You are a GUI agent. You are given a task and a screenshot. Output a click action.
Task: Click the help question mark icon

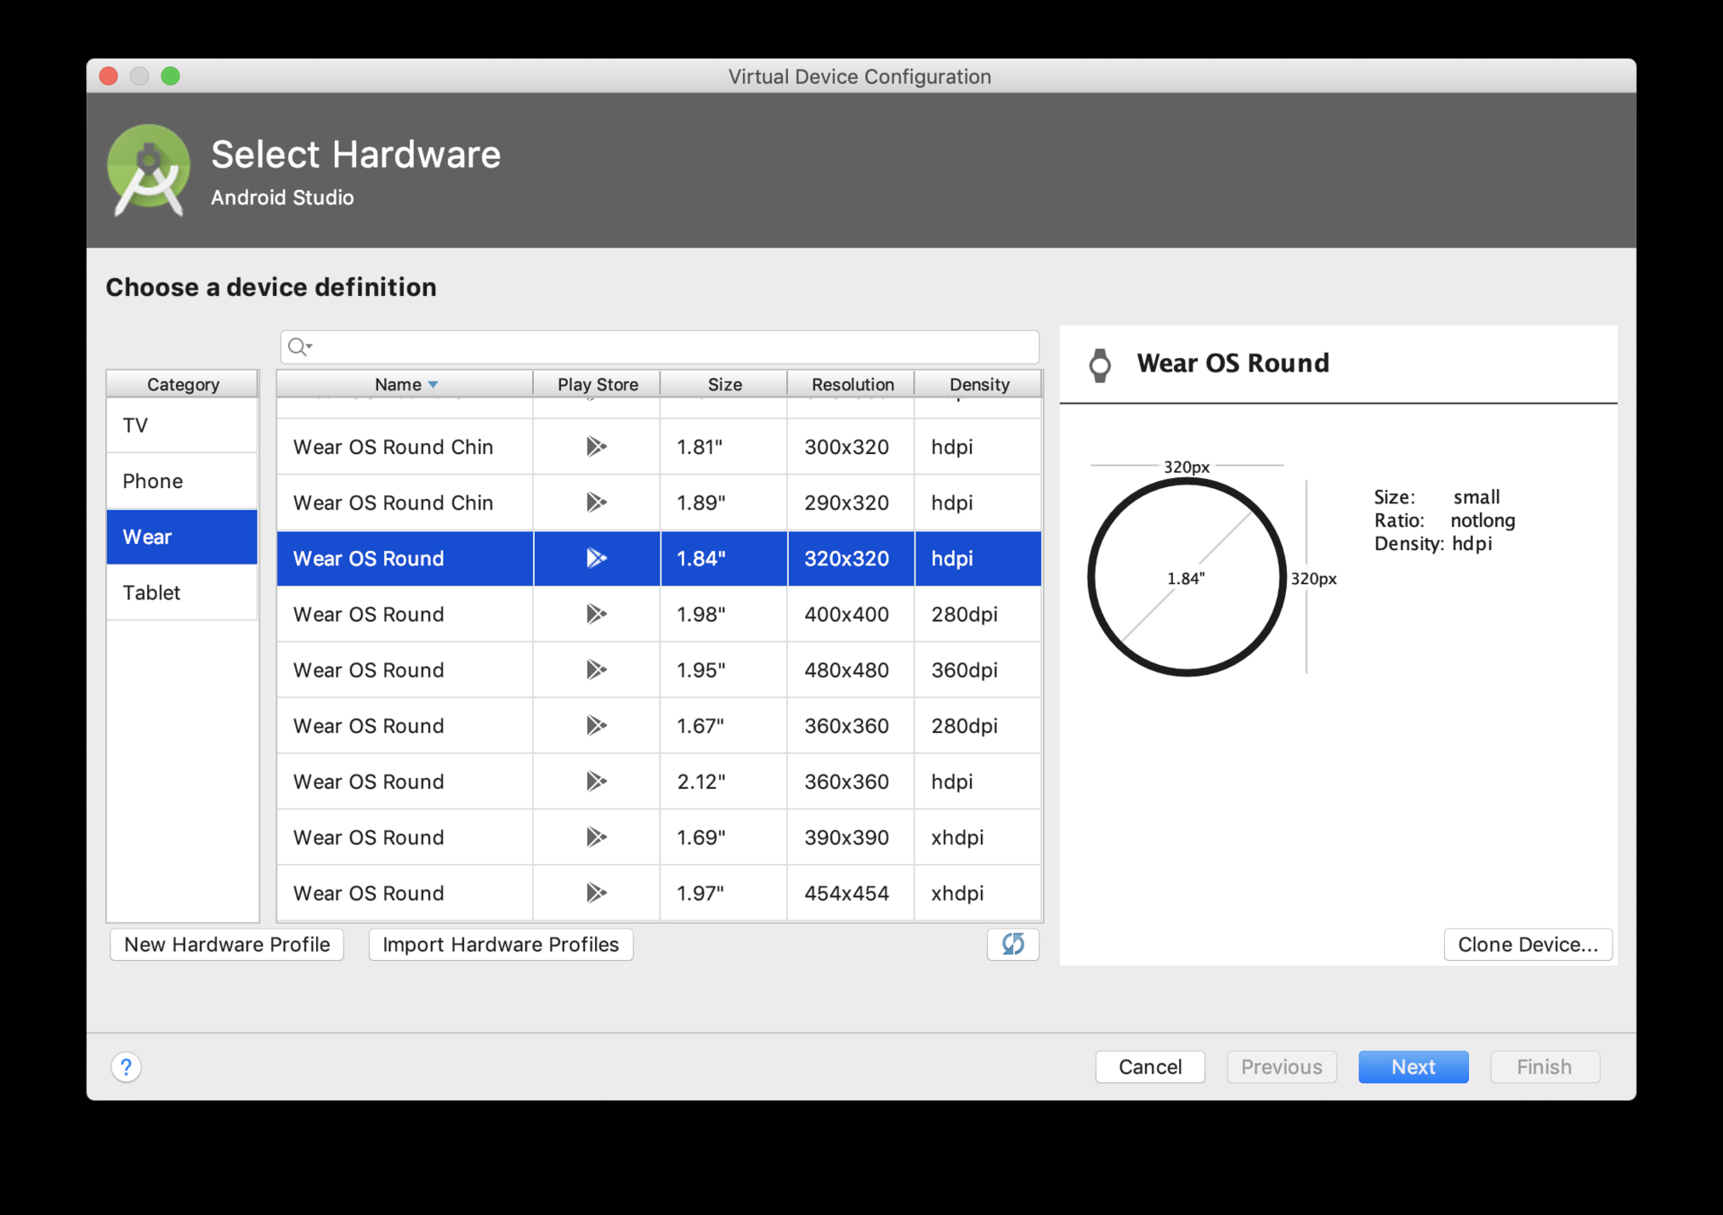click(x=126, y=1067)
